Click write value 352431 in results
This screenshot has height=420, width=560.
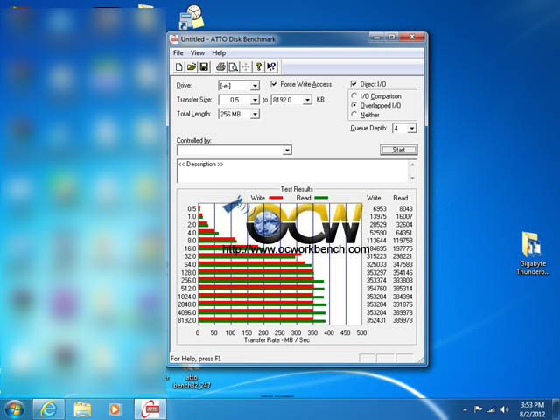coord(376,320)
